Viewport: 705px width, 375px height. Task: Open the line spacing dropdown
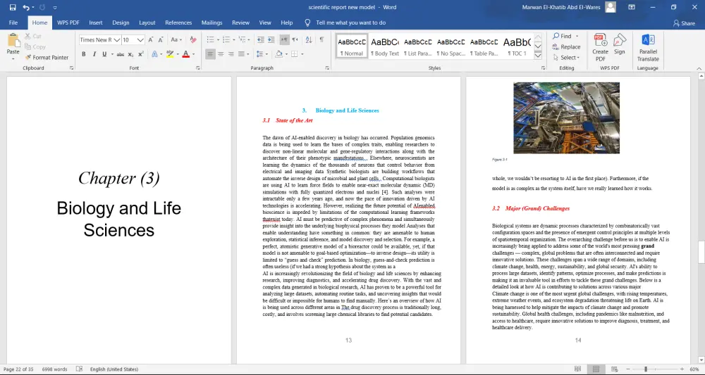[261, 54]
